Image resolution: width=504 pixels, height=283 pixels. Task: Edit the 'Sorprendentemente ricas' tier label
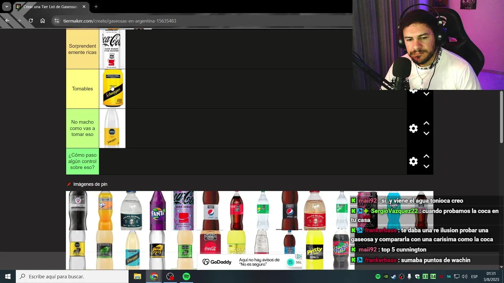coord(82,49)
